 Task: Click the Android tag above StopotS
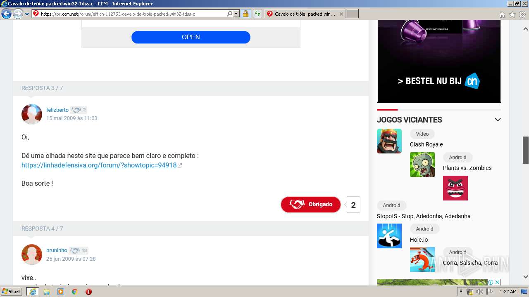(391, 205)
